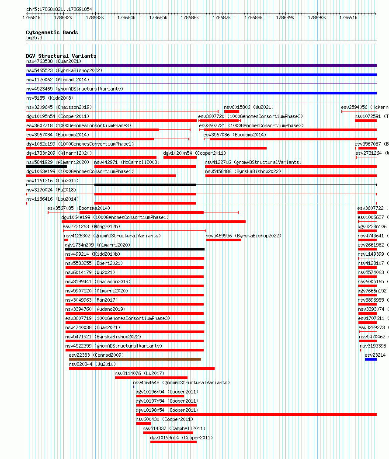Click nsv4564648 (gnomADStructuralVariants) label

pyautogui.click(x=181, y=382)
